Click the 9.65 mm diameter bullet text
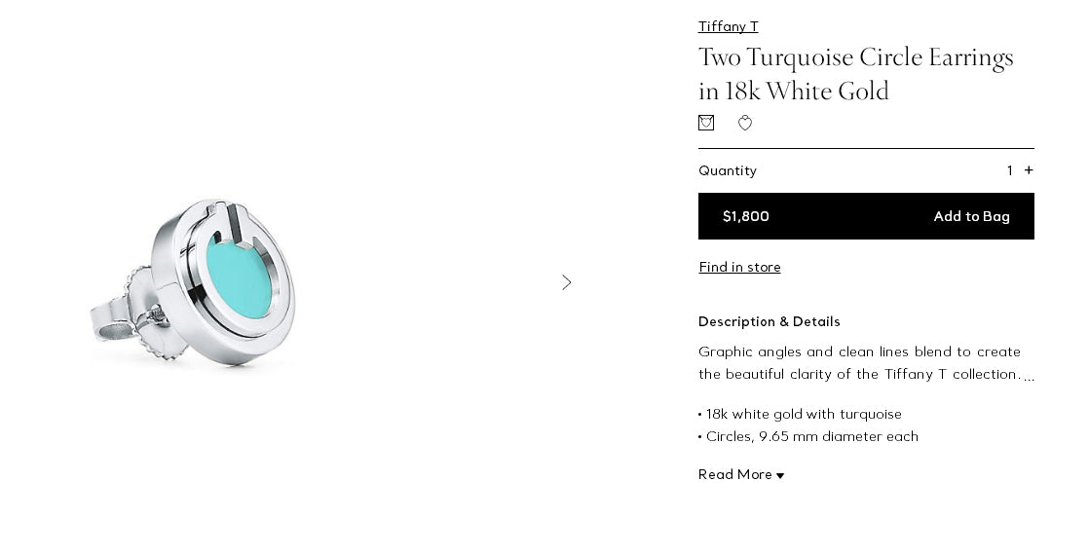1089x555 pixels. click(x=812, y=436)
